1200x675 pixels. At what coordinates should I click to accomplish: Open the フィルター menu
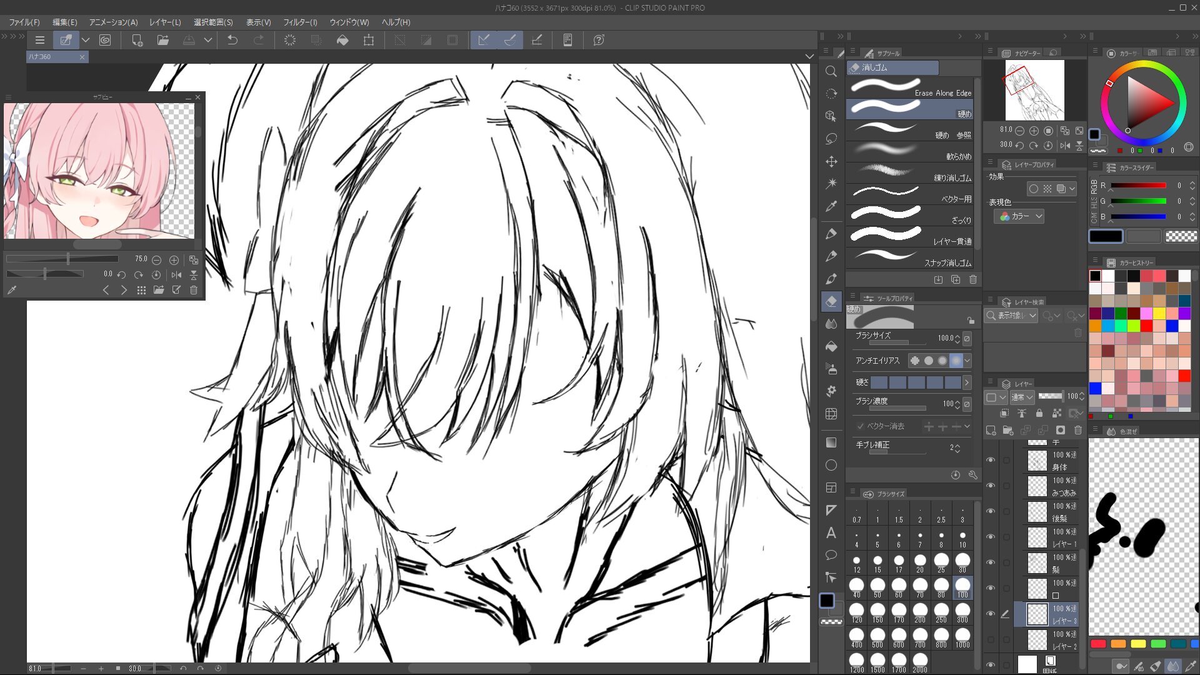pos(300,22)
